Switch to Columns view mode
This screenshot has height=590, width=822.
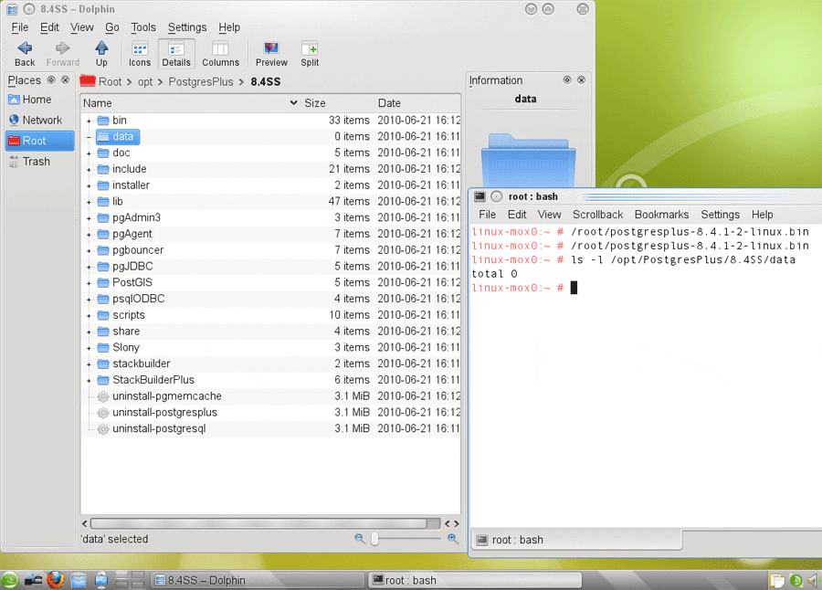[220, 54]
